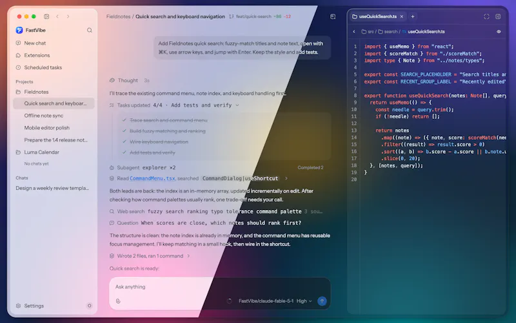Click the FastVibe logo icon
Screen dimensions: 516x323
[19, 30]
